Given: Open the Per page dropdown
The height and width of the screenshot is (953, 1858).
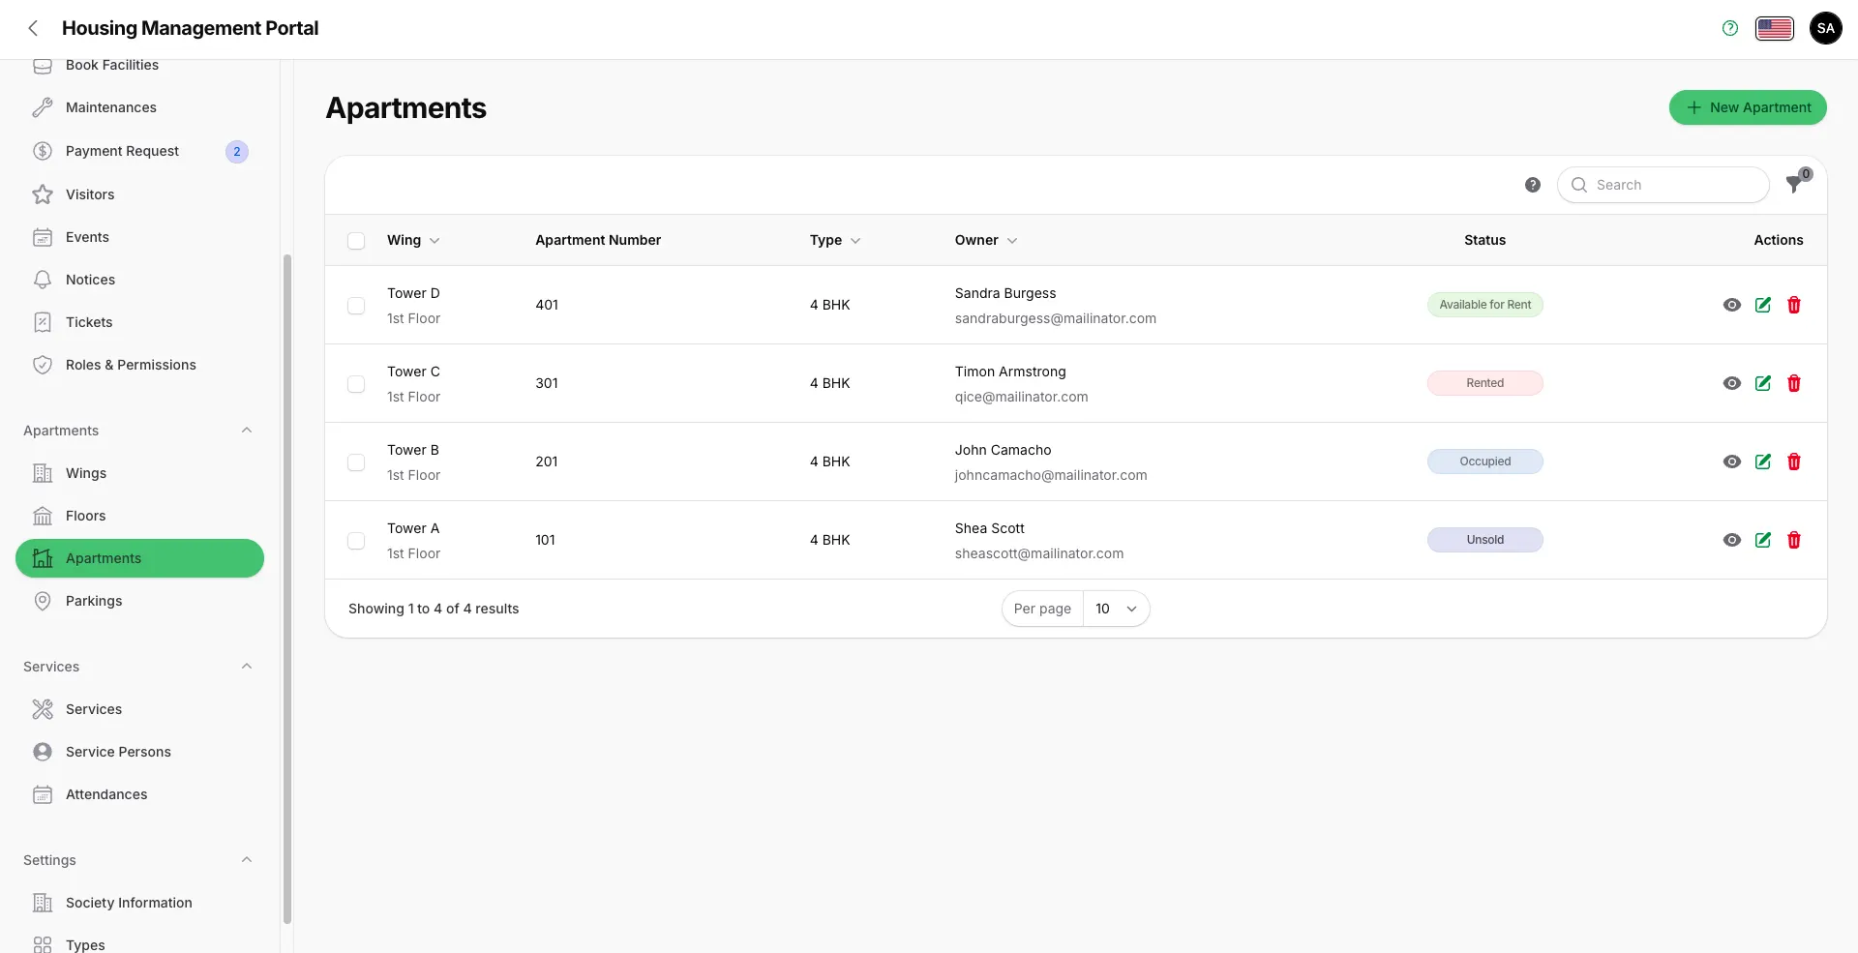Looking at the screenshot, I should (1116, 609).
